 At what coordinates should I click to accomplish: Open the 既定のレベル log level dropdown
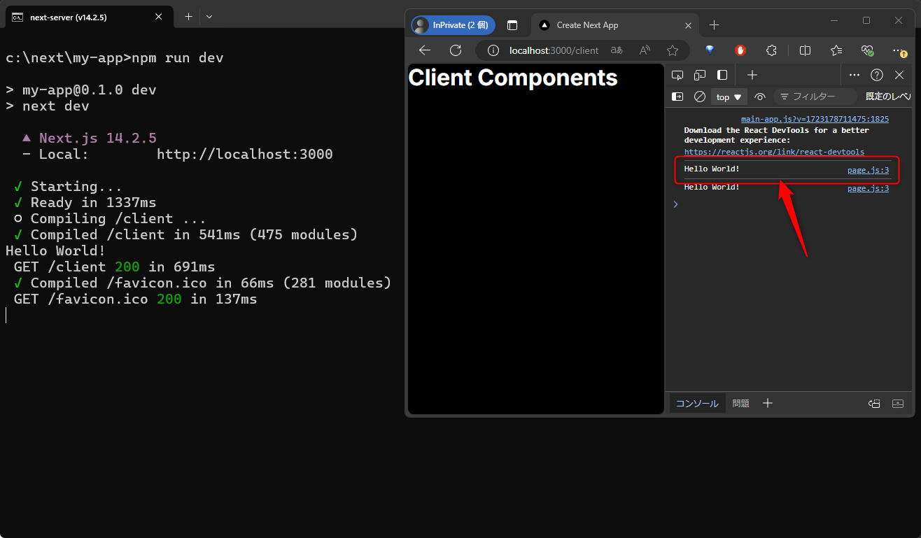887,97
